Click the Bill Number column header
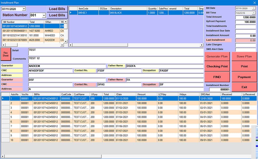This screenshot has width=258, height=159. tap(15, 22)
